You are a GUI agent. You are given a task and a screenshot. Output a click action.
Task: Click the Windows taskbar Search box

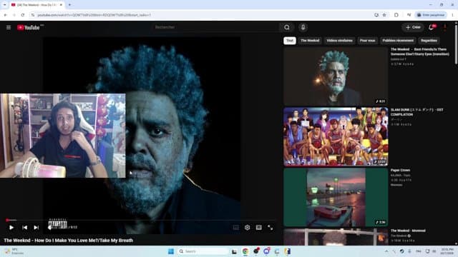click(203, 251)
